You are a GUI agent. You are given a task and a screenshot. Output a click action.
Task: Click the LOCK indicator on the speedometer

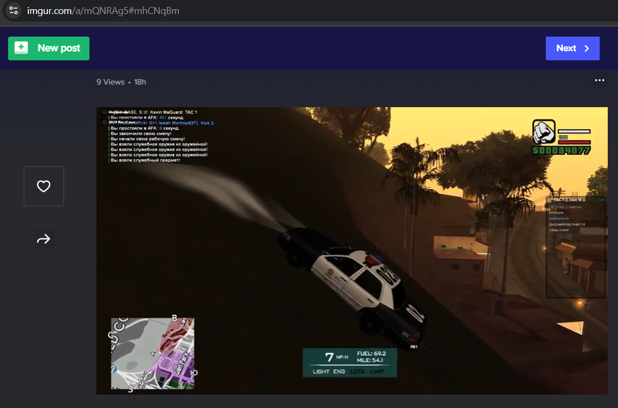pyautogui.click(x=357, y=372)
